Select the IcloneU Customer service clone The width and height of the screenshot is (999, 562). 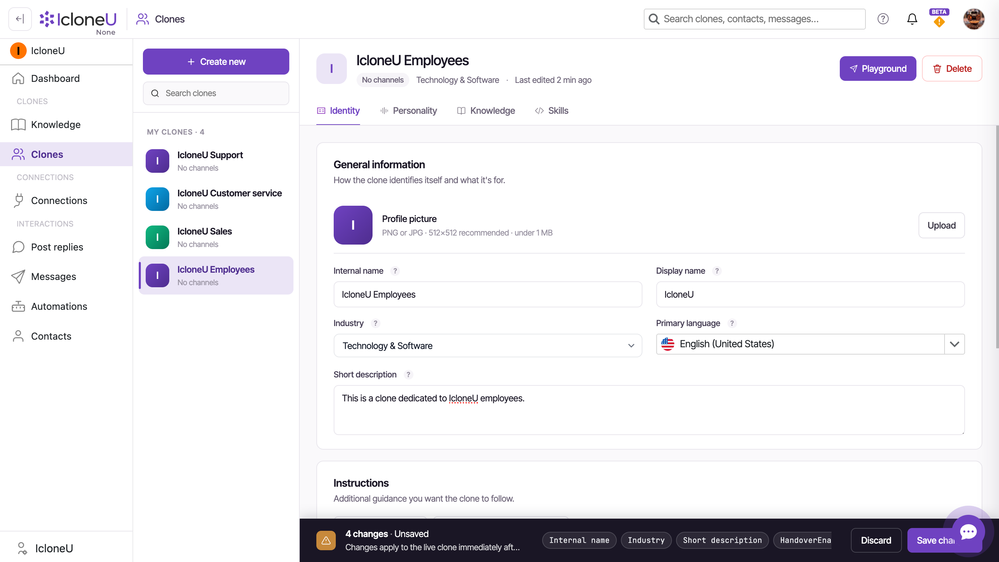pyautogui.click(x=216, y=199)
